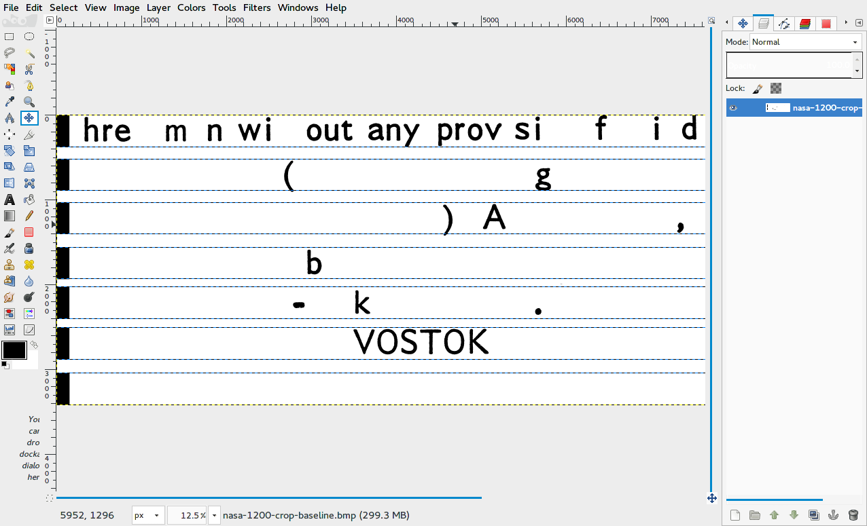This screenshot has height=526, width=867.
Task: Select the Ellipse Select tool
Action: tap(29, 37)
